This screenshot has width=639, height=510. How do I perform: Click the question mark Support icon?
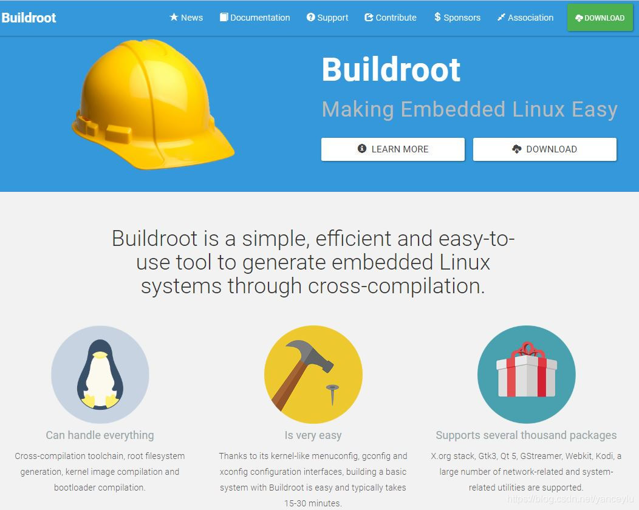click(x=311, y=17)
